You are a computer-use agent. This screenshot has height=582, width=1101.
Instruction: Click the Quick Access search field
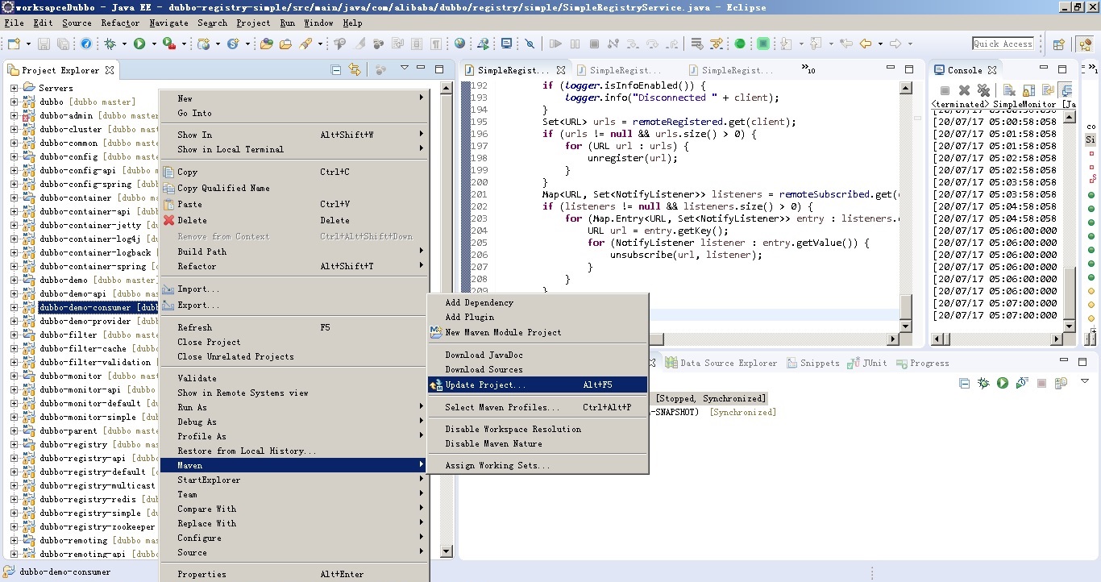[x=1003, y=44]
